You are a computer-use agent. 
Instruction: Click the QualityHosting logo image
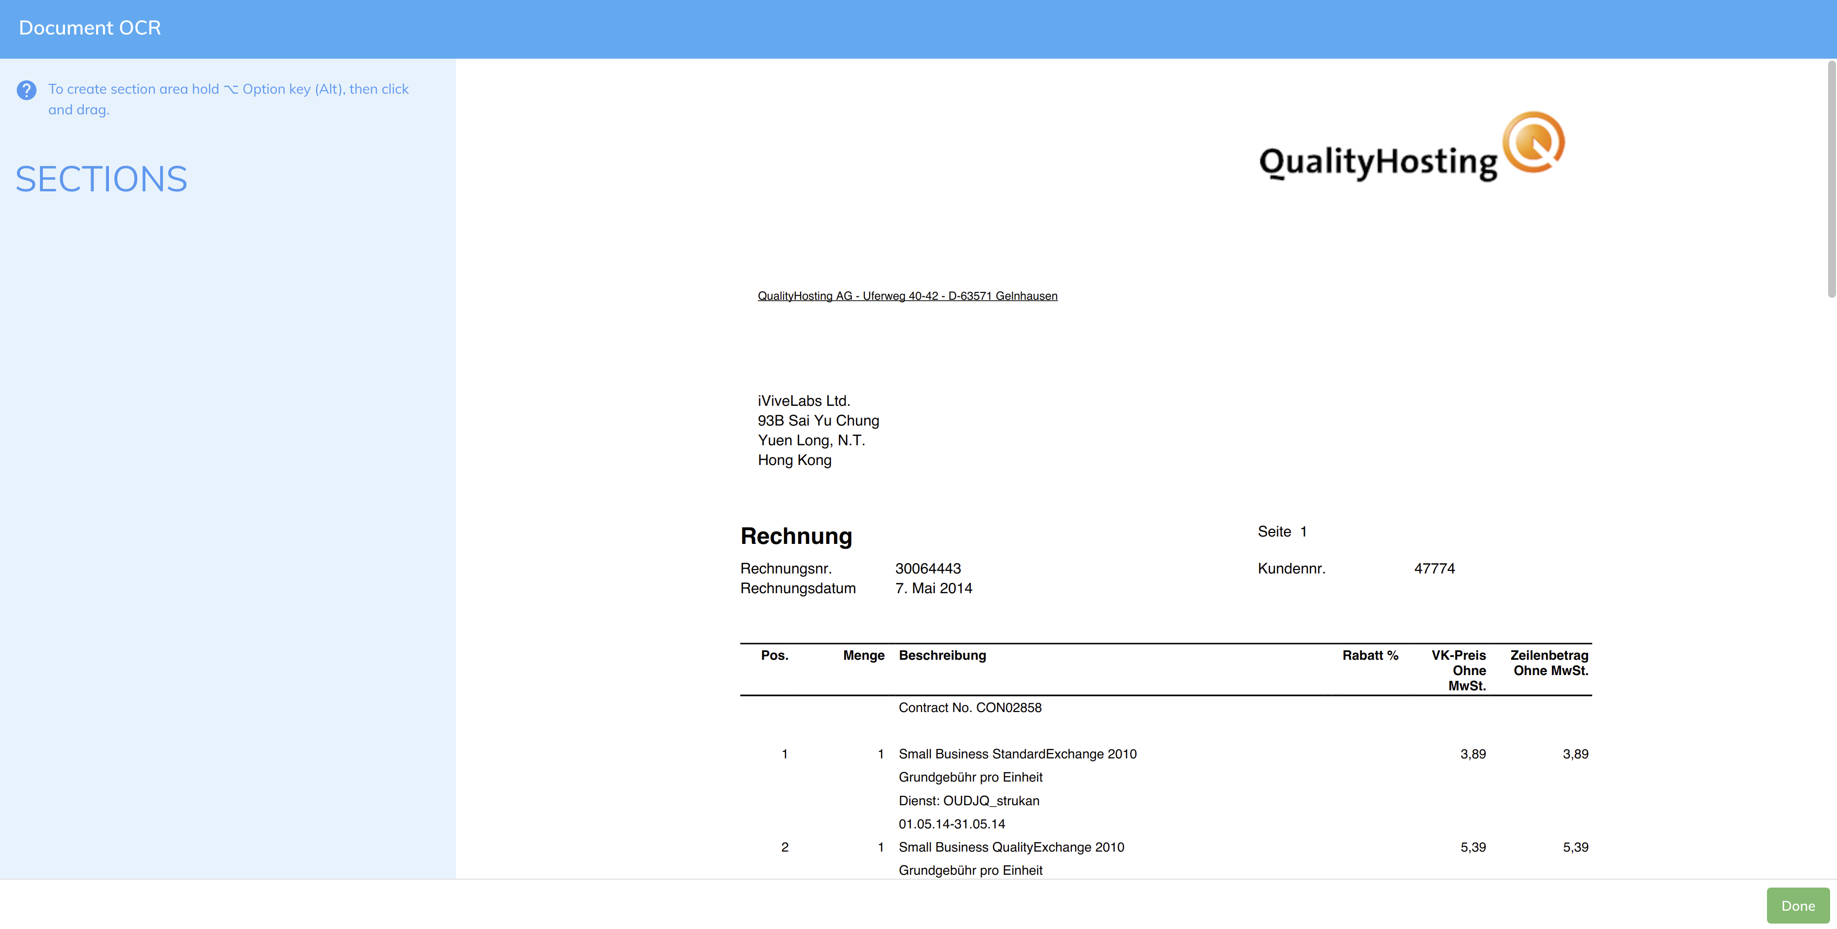click(1411, 147)
